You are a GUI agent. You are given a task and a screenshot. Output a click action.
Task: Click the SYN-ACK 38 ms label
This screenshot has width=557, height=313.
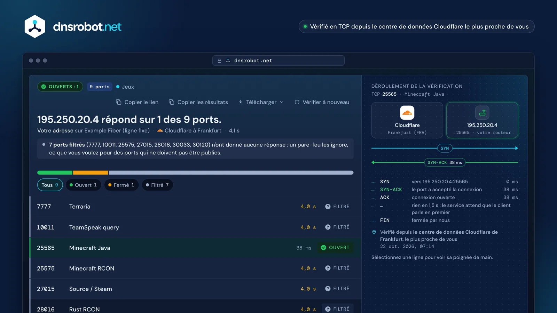(x=445, y=162)
